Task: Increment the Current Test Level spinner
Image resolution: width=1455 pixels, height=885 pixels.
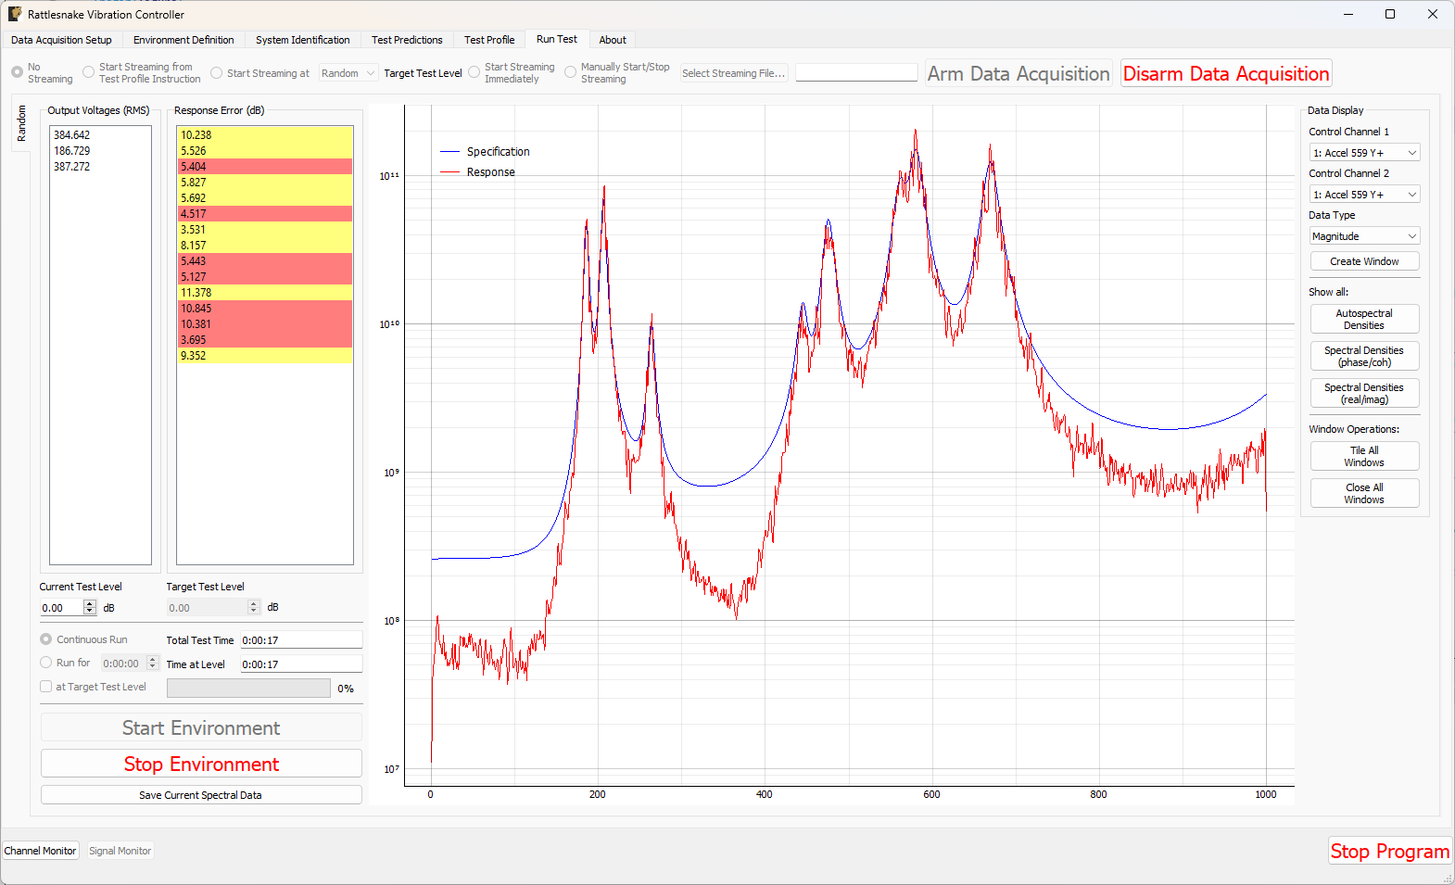Action: [90, 604]
